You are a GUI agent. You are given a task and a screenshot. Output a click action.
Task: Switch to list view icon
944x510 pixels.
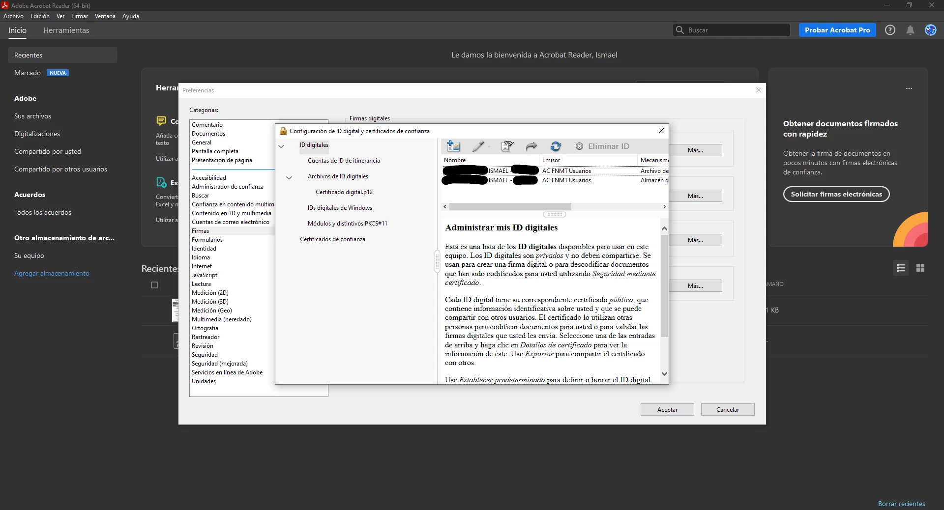[901, 268]
